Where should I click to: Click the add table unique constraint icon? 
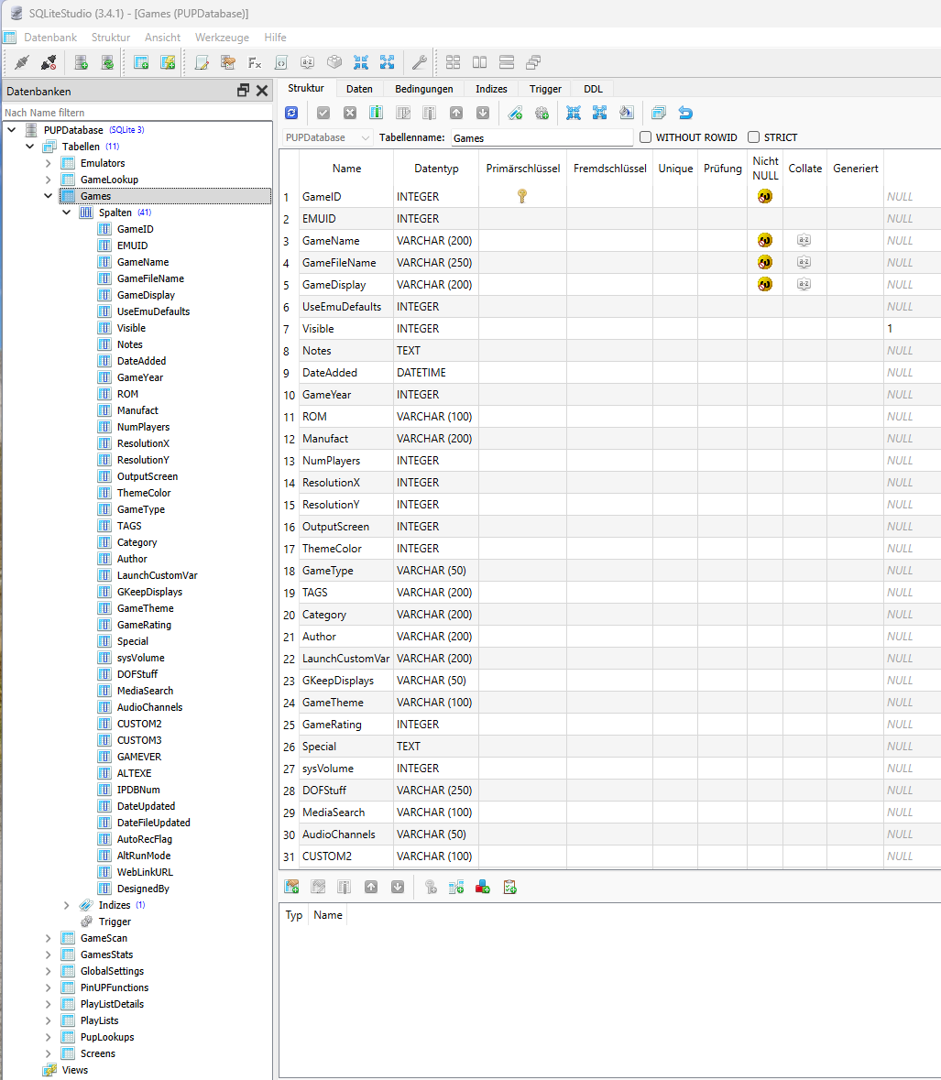[x=483, y=887]
